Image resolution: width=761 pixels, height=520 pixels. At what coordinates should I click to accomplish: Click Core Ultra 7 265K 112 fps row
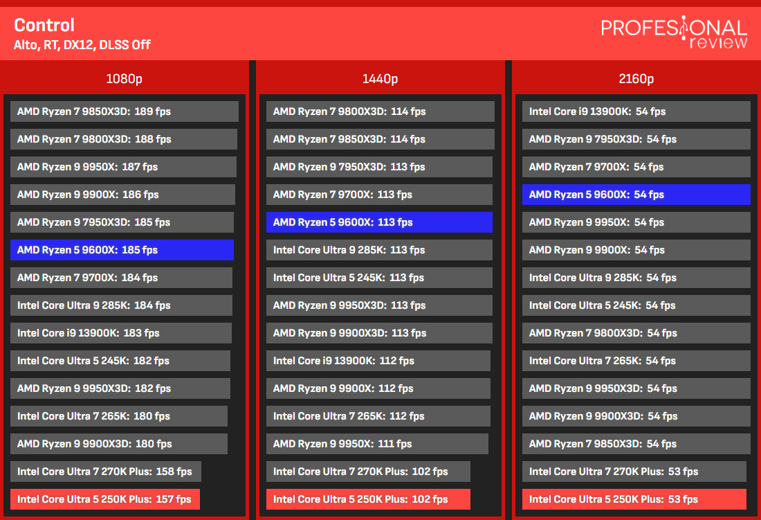click(378, 416)
